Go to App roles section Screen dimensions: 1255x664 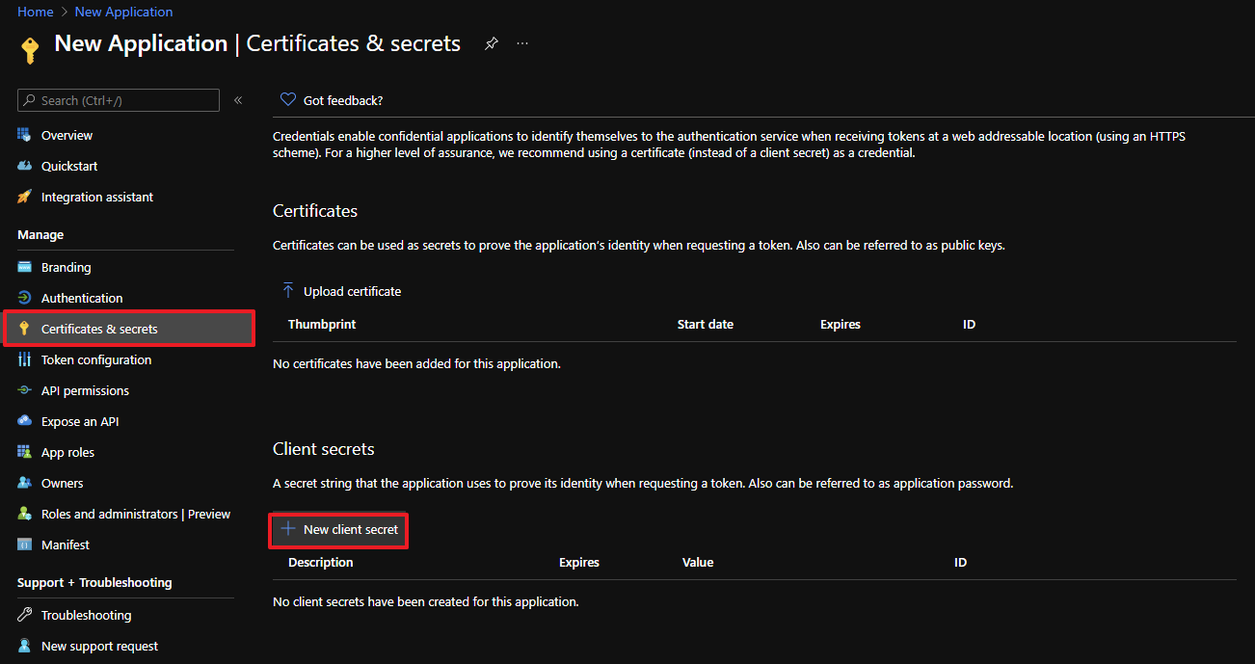point(67,452)
